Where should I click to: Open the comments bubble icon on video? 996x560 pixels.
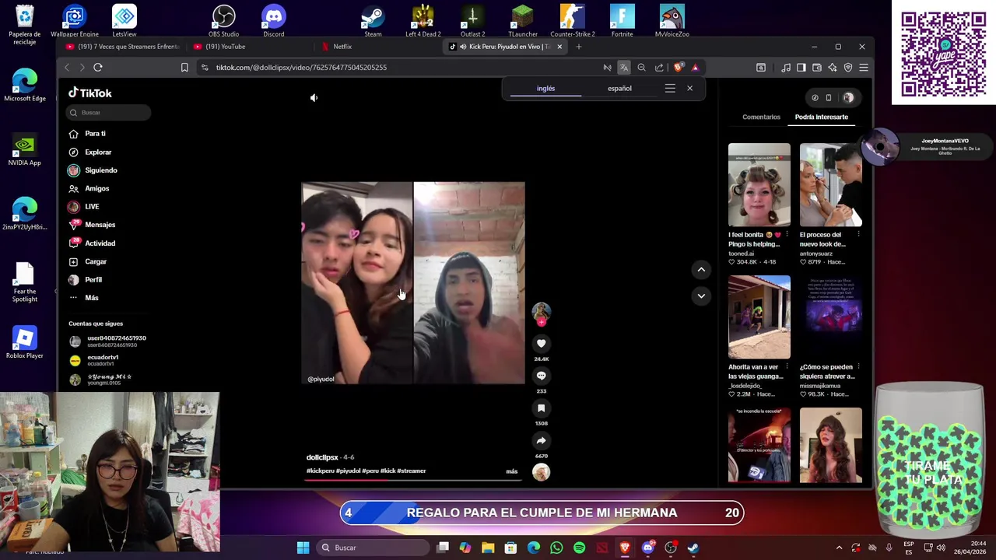coord(541,376)
